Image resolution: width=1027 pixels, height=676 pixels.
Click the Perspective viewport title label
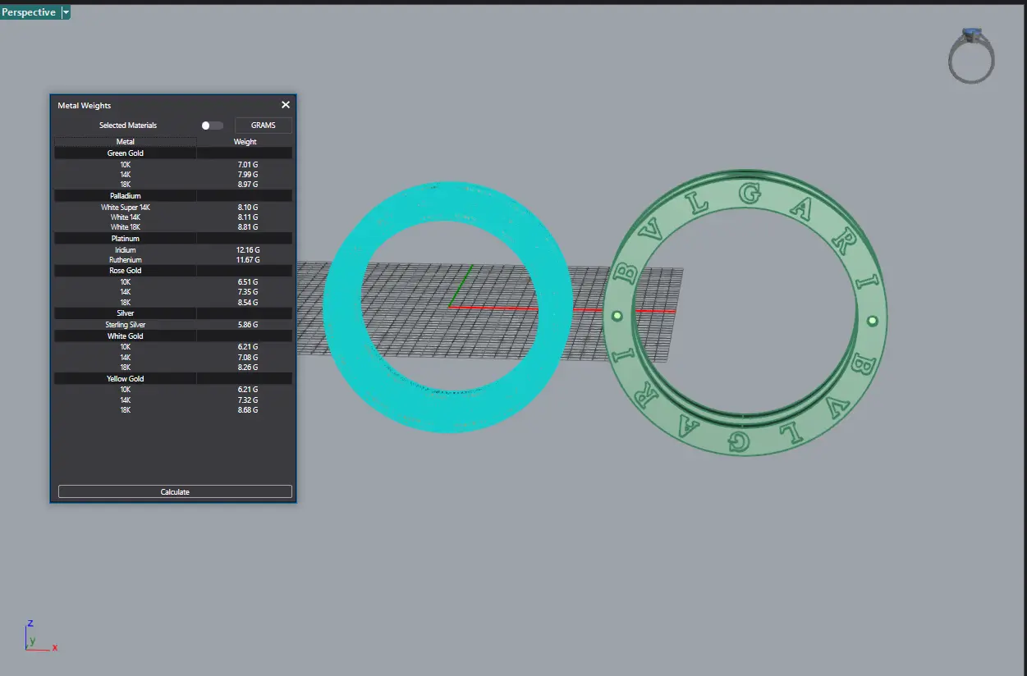[x=29, y=12]
